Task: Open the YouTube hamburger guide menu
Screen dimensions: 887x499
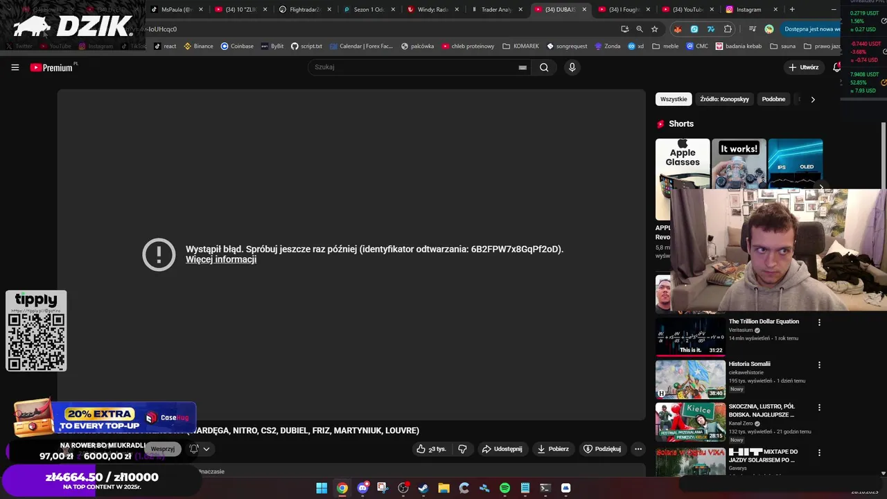Action: click(15, 67)
